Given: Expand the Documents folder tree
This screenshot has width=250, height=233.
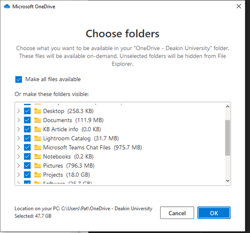Looking at the screenshot, I should (19, 120).
